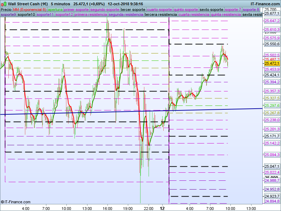Click the yellow current price tag 25.472,1
The height and width of the screenshot is (211, 281).
tap(272, 63)
